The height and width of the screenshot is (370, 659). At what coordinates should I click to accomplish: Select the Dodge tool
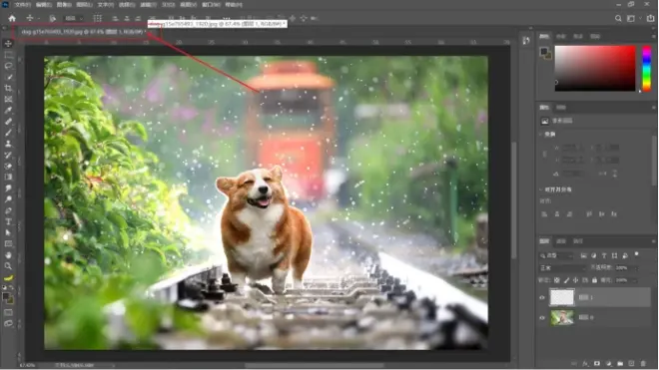(8, 199)
